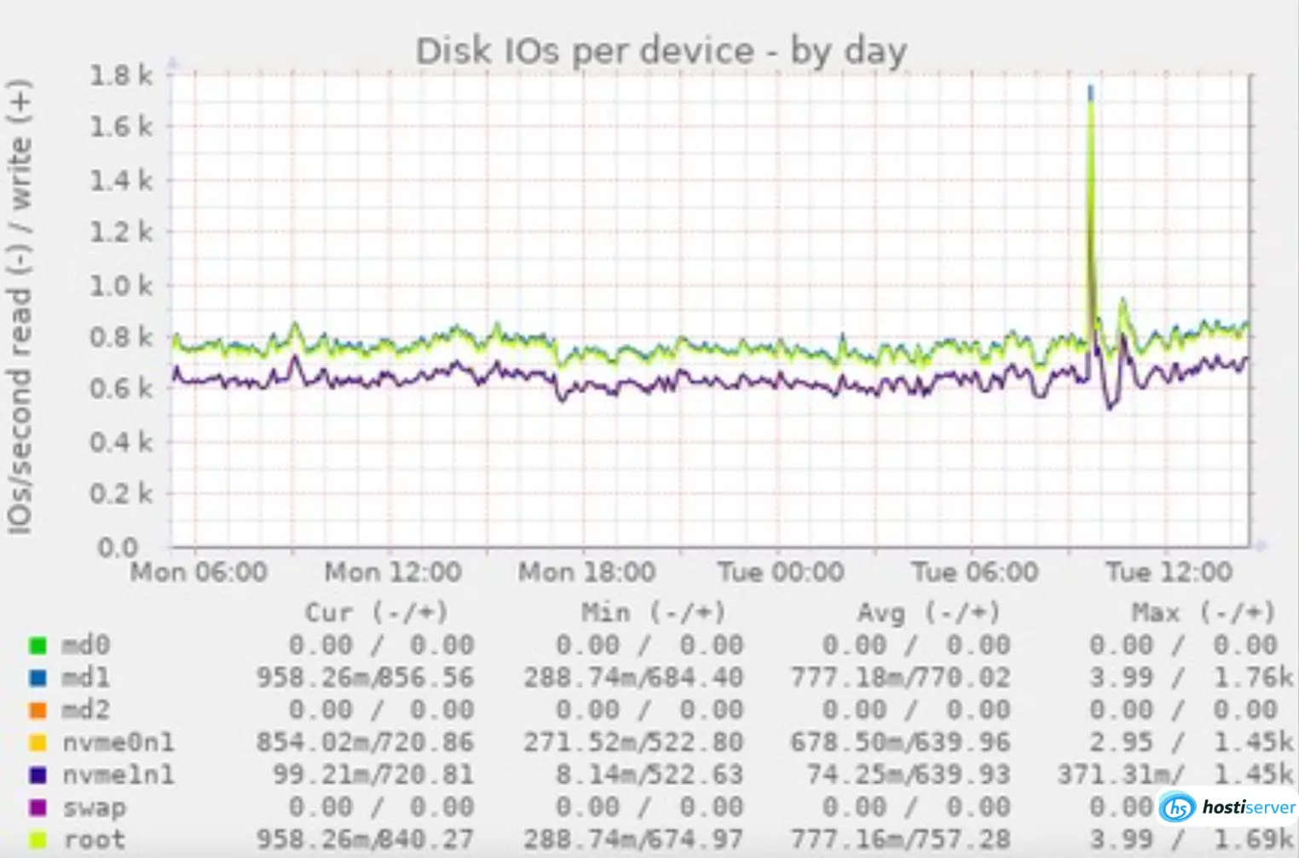Click the yellow nvme0n1 legend swatch
Viewport: 1299px width, 858px height.
pos(38,742)
